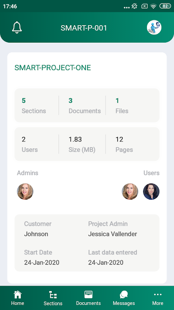Open the Sections tab
174x310 pixels.
point(53,298)
